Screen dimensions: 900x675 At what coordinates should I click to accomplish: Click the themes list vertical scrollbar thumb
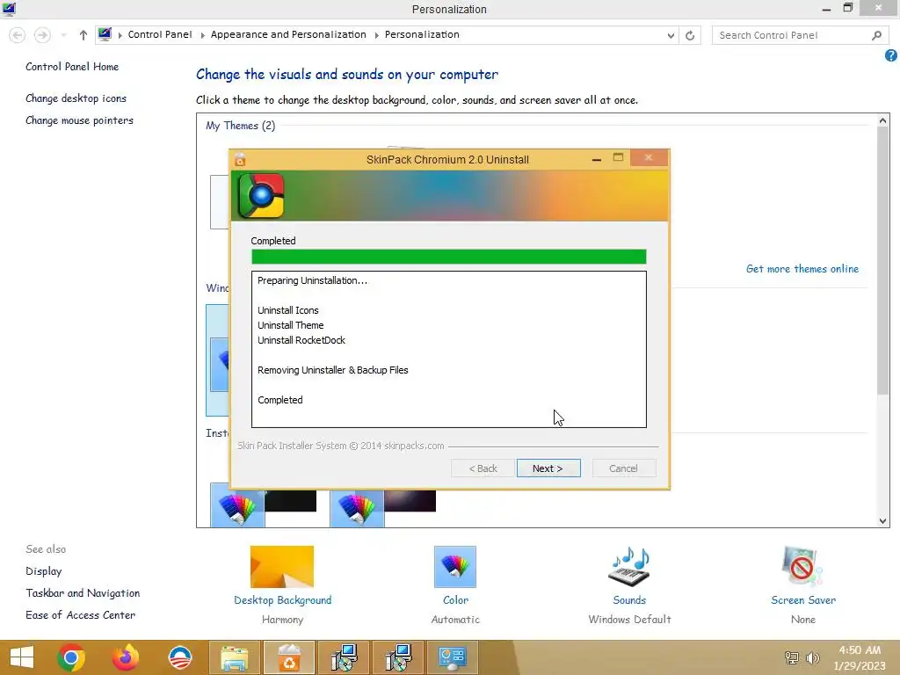point(882,260)
